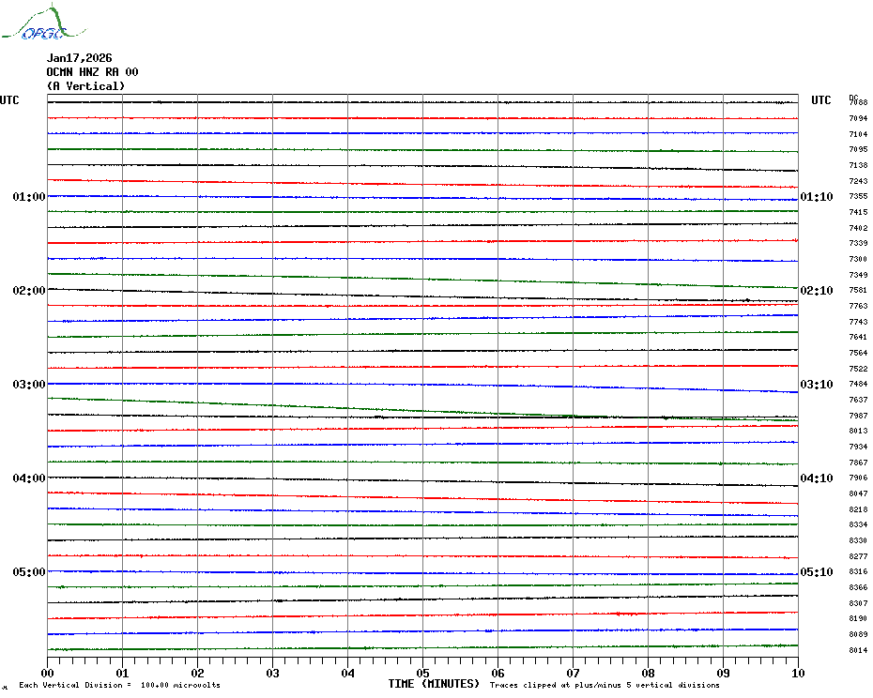Image resolution: width=873 pixels, height=698 pixels.
Task: Click the '02:00' hour label
Action: tap(29, 291)
